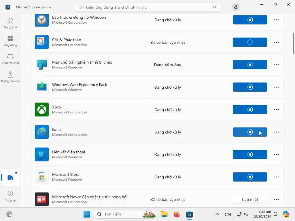This screenshot has height=221, width=295.
Task: Click the taskbar Tìm kiếm search box
Action: click(x=126, y=214)
